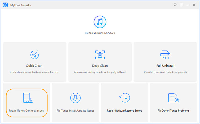Open the feedback speech bubble icon
The image size is (200, 124).
[175, 5]
